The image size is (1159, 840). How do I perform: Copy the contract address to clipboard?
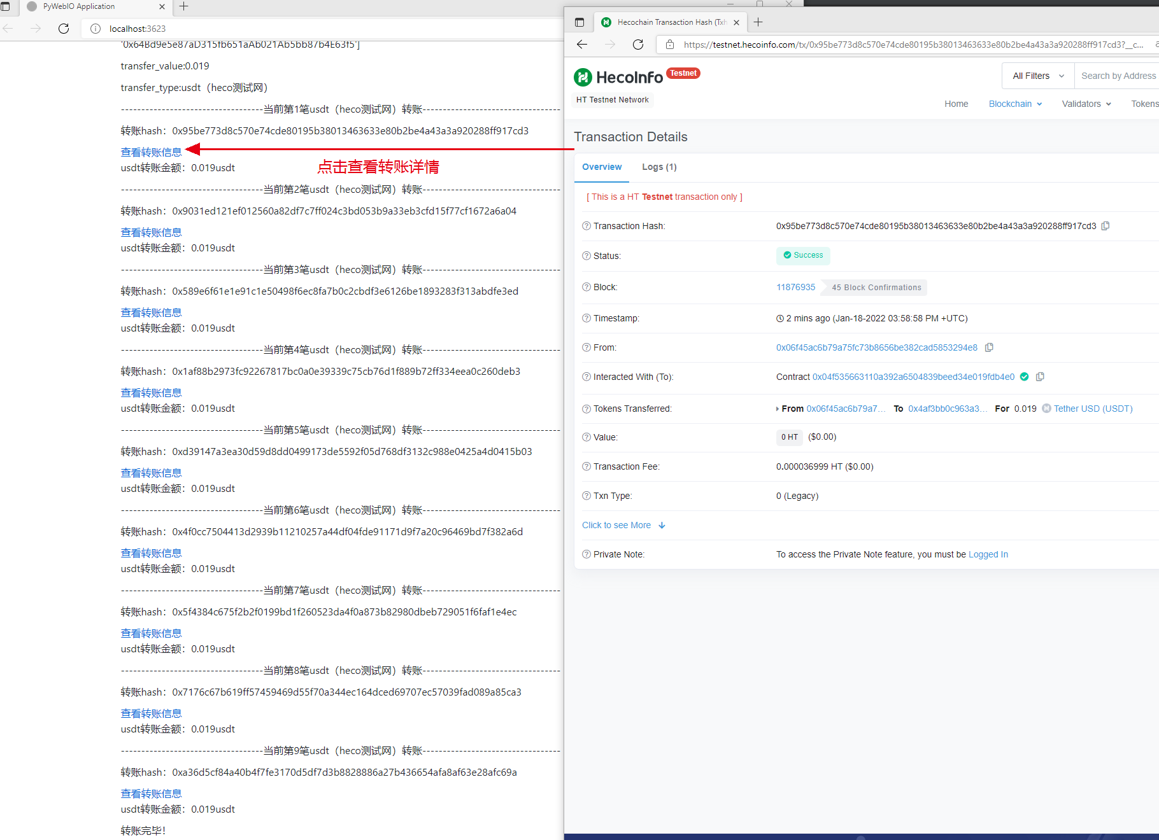(x=1040, y=377)
